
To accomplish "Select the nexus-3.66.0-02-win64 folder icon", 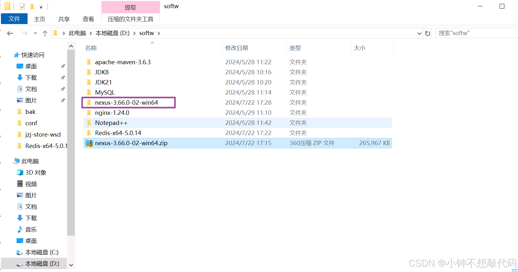I will [89, 102].
